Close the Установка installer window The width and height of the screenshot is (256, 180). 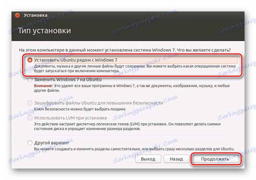click(17, 15)
